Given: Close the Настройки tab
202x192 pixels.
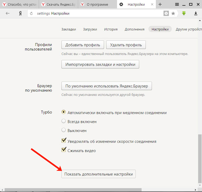Looking at the screenshot, I should pyautogui.click(x=151, y=5).
